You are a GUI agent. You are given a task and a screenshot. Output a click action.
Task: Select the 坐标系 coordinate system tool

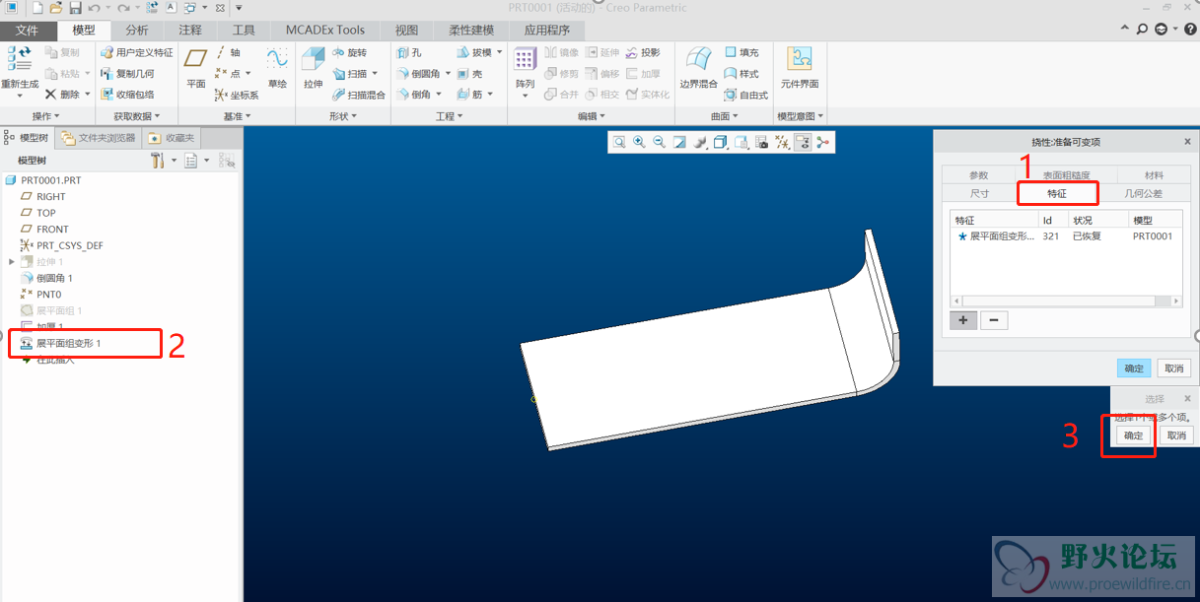tap(237, 95)
